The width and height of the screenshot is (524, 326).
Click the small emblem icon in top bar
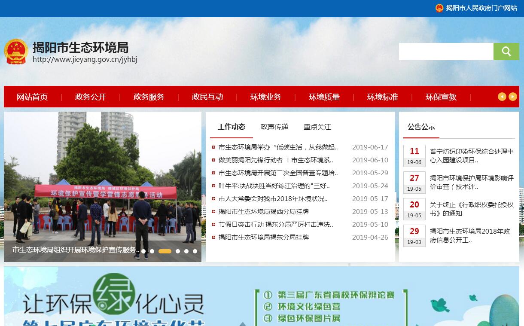point(439,8)
